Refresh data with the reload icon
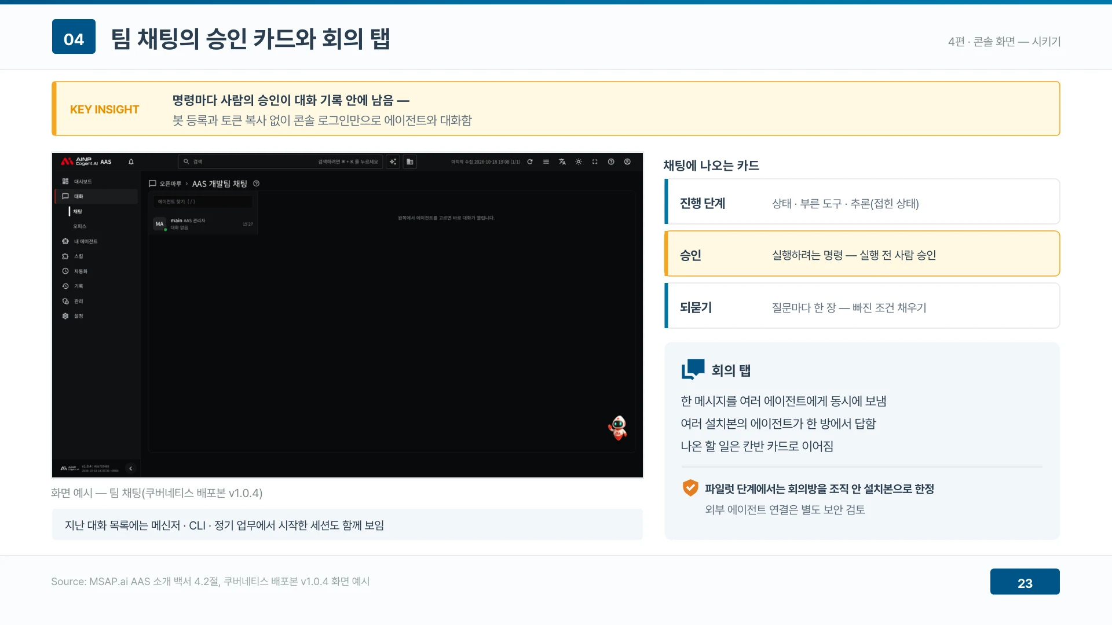Screen dimensions: 1112x625 click(530, 162)
